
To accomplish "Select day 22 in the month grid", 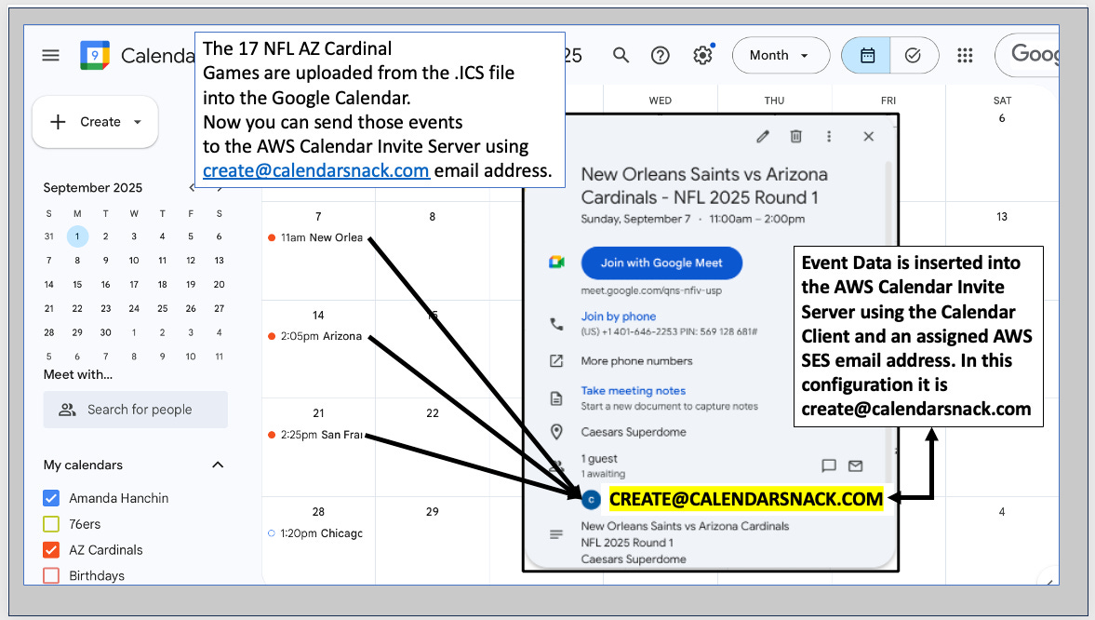I will (433, 413).
